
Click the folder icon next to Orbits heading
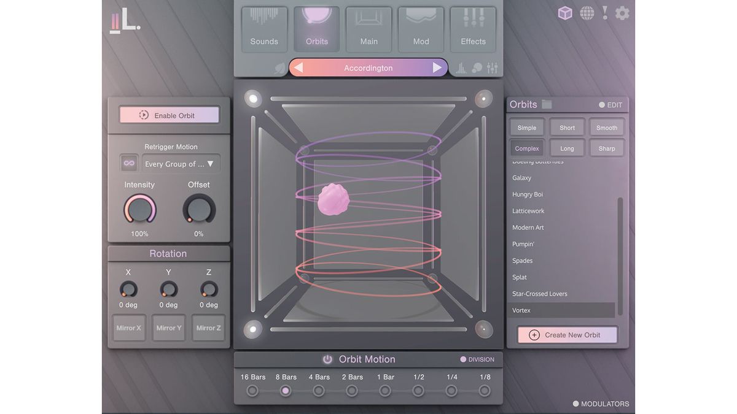coord(546,104)
